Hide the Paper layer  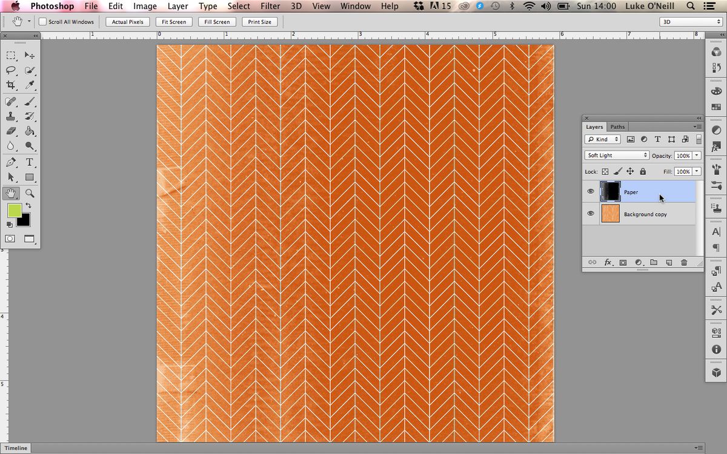(x=590, y=191)
